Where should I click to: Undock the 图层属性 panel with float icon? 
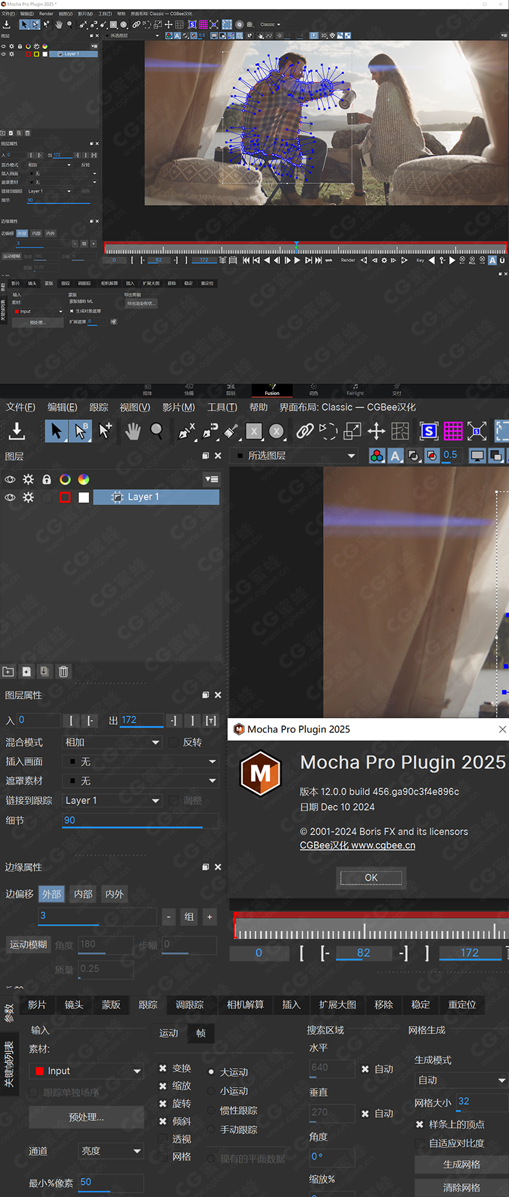coord(206,695)
